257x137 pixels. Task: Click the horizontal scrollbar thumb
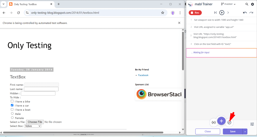(83, 132)
